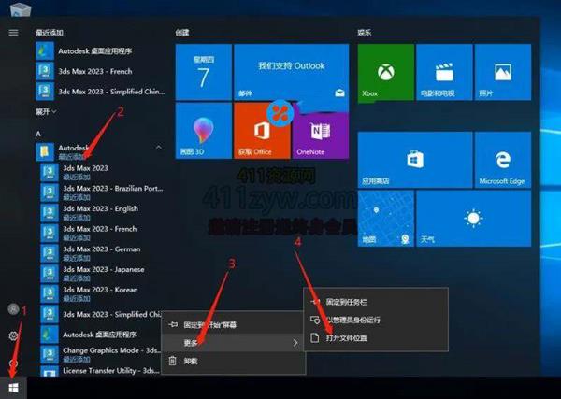561x399 pixels.
Task: Launch the Microsoft Edge tile
Action: point(502,159)
